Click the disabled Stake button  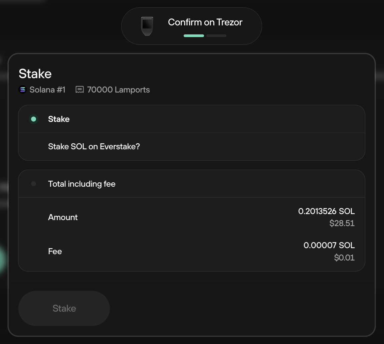[64, 308]
